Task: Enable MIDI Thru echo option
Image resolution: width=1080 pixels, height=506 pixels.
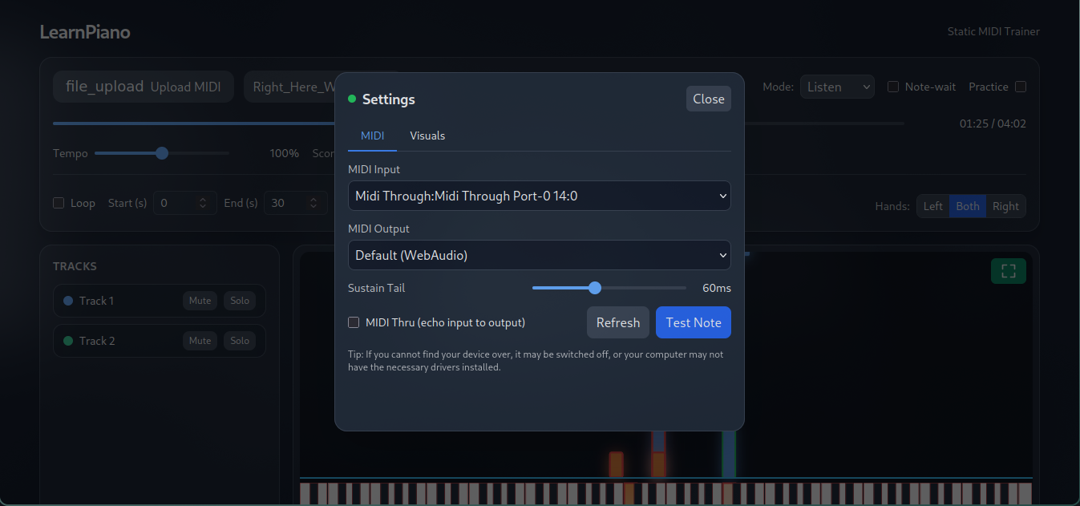Action: coord(354,322)
